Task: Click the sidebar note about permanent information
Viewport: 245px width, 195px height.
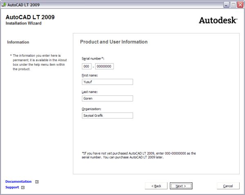Action: tap(40, 62)
